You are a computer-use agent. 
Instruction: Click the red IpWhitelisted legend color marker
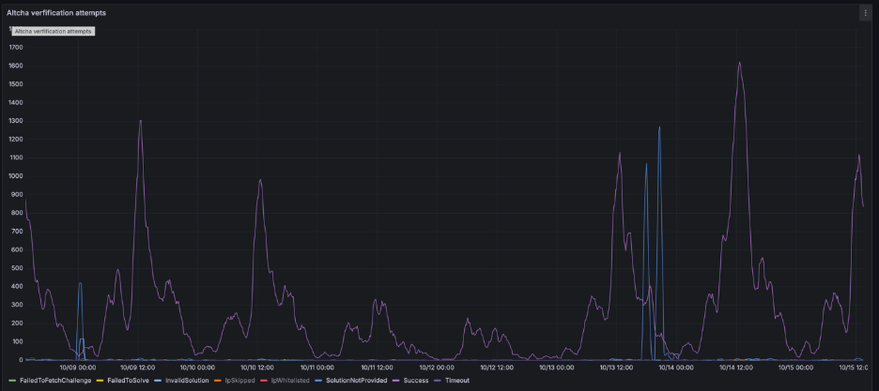[265, 380]
